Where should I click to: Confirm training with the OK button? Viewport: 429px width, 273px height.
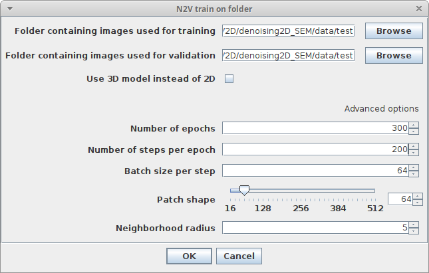189,256
